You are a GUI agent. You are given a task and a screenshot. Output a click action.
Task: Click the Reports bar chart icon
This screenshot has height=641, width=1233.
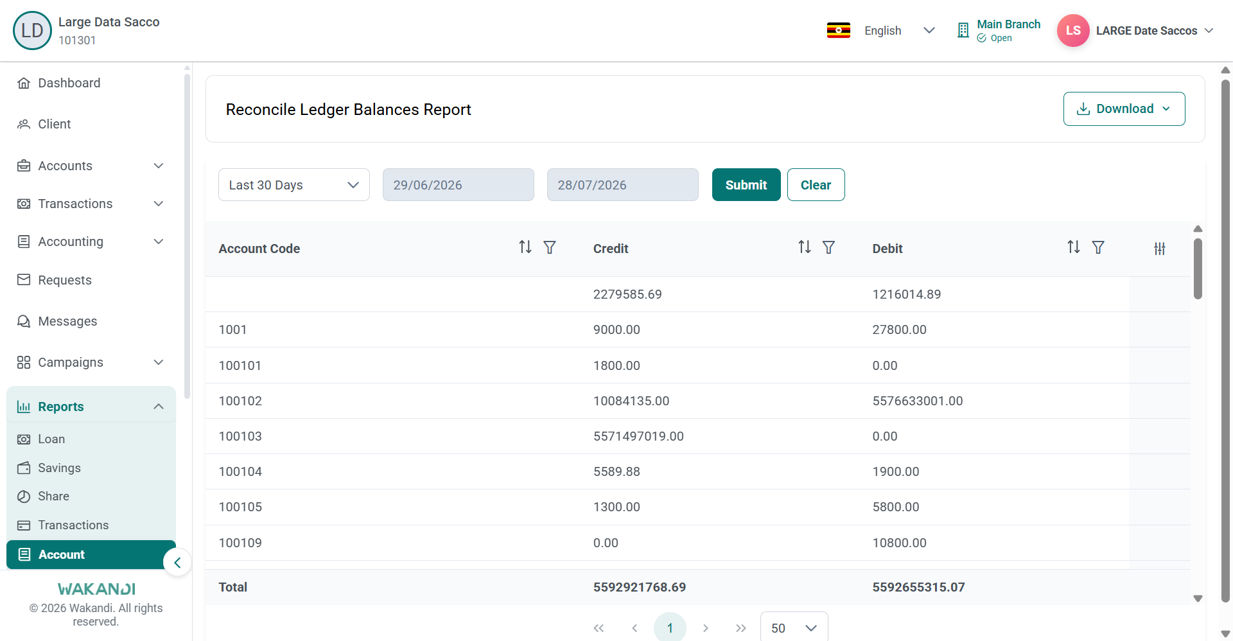(x=24, y=407)
